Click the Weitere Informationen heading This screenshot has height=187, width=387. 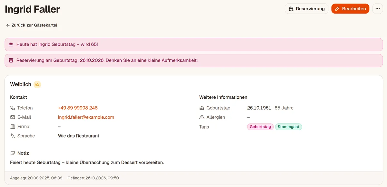pyautogui.click(x=223, y=97)
